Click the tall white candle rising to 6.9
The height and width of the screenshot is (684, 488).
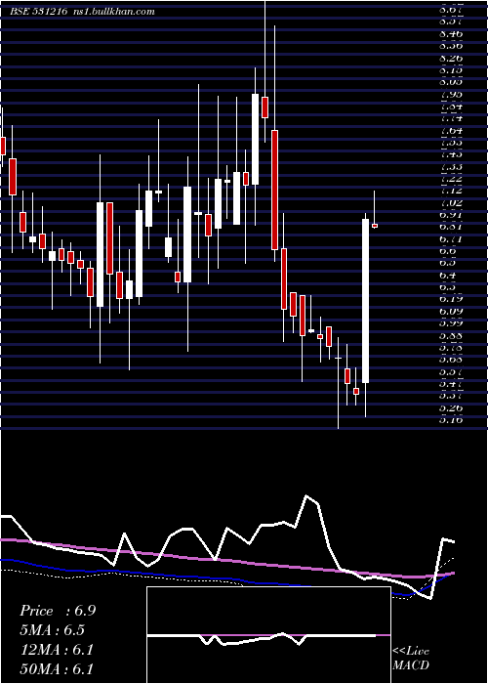pos(365,301)
